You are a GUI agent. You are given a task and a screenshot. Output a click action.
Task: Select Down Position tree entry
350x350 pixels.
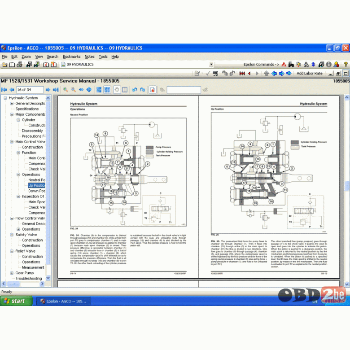[37, 191]
